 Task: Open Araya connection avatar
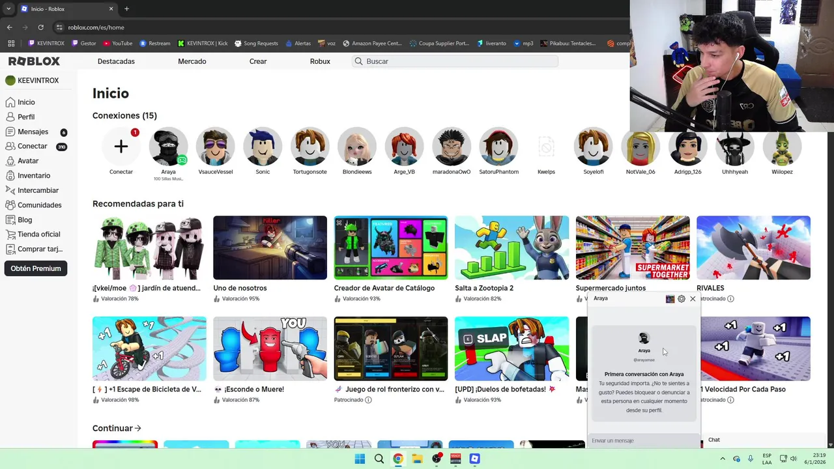click(x=168, y=147)
